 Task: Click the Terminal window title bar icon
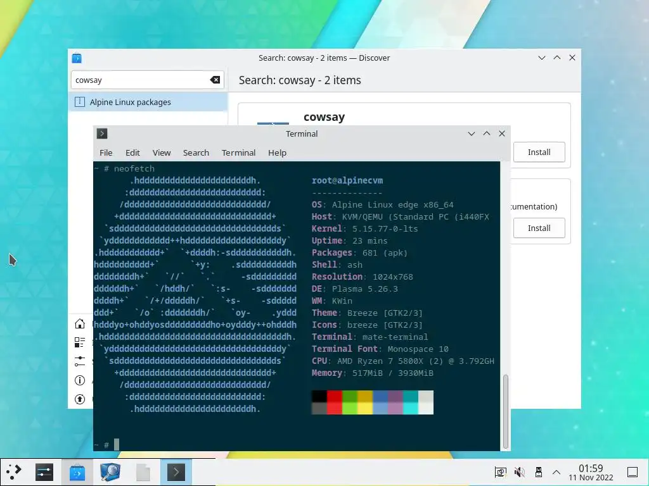coord(102,134)
